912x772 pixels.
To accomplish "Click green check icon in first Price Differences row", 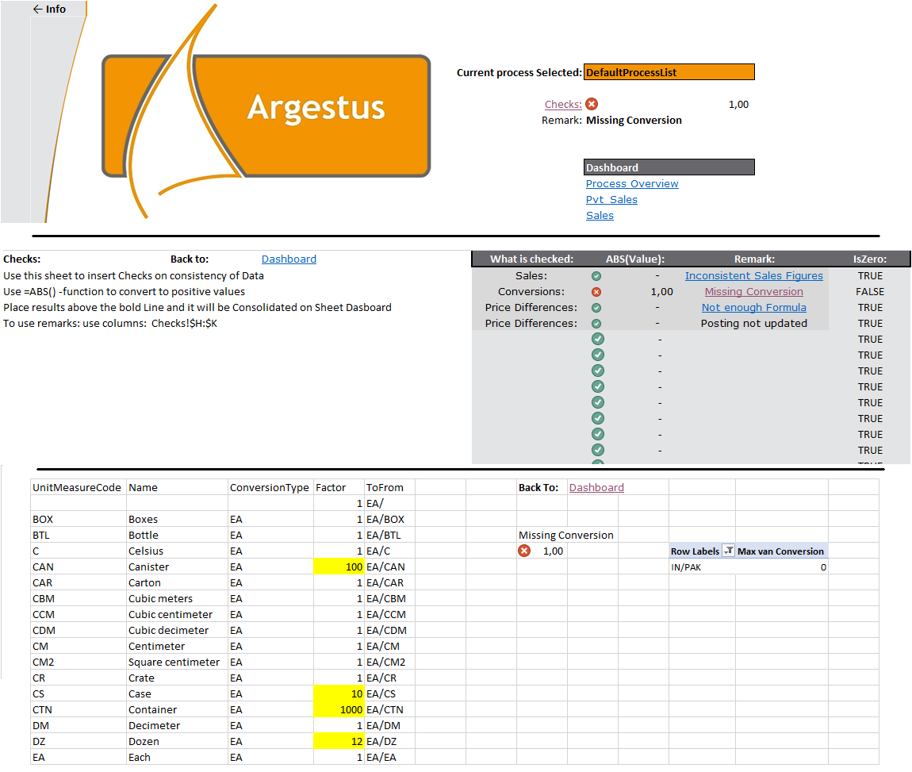I will (x=596, y=308).
